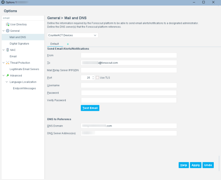Click the options search field
221x180 pixels.
[23, 18]
